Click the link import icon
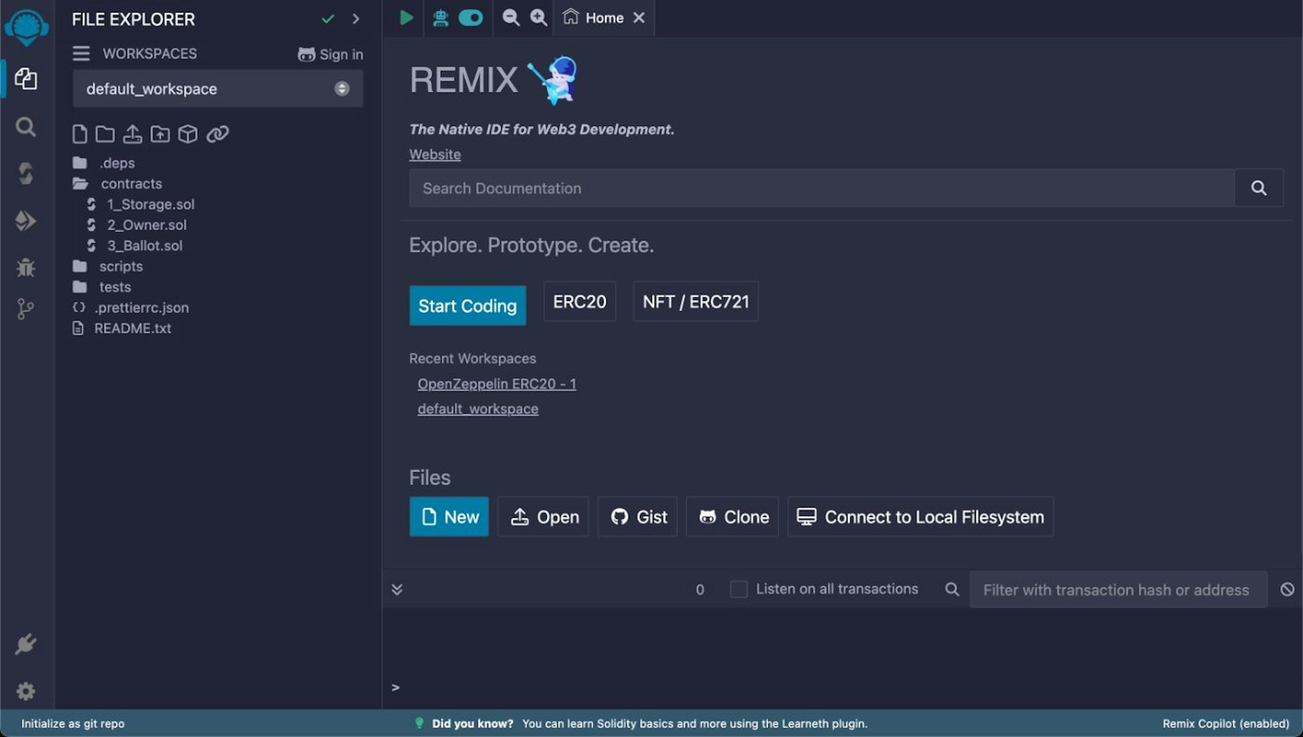Screen dimensions: 1303x737 pyautogui.click(x=218, y=134)
